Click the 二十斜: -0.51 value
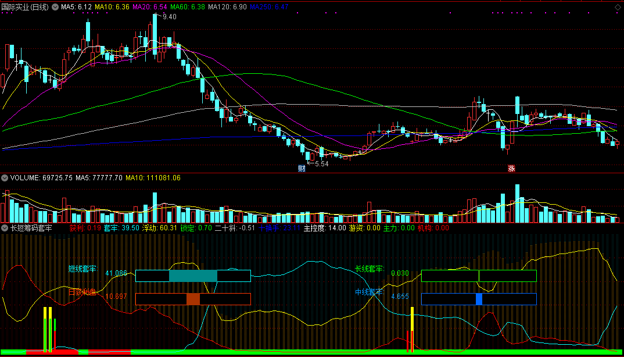This screenshot has width=624, height=357. [x=235, y=229]
